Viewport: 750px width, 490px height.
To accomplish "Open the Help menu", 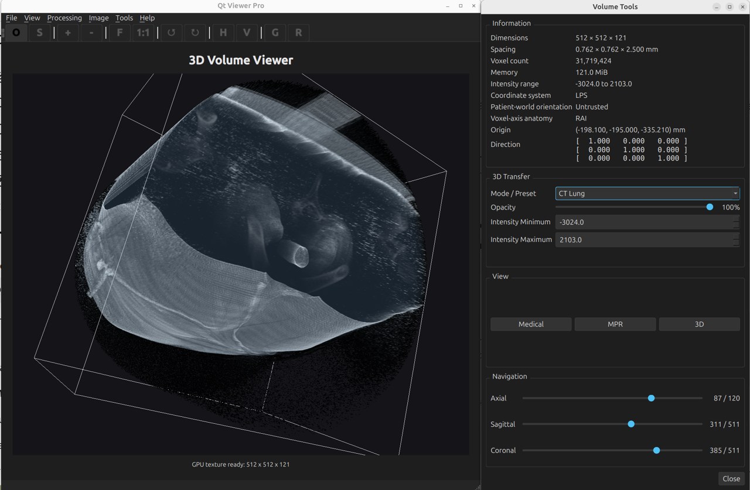I will click(x=147, y=18).
